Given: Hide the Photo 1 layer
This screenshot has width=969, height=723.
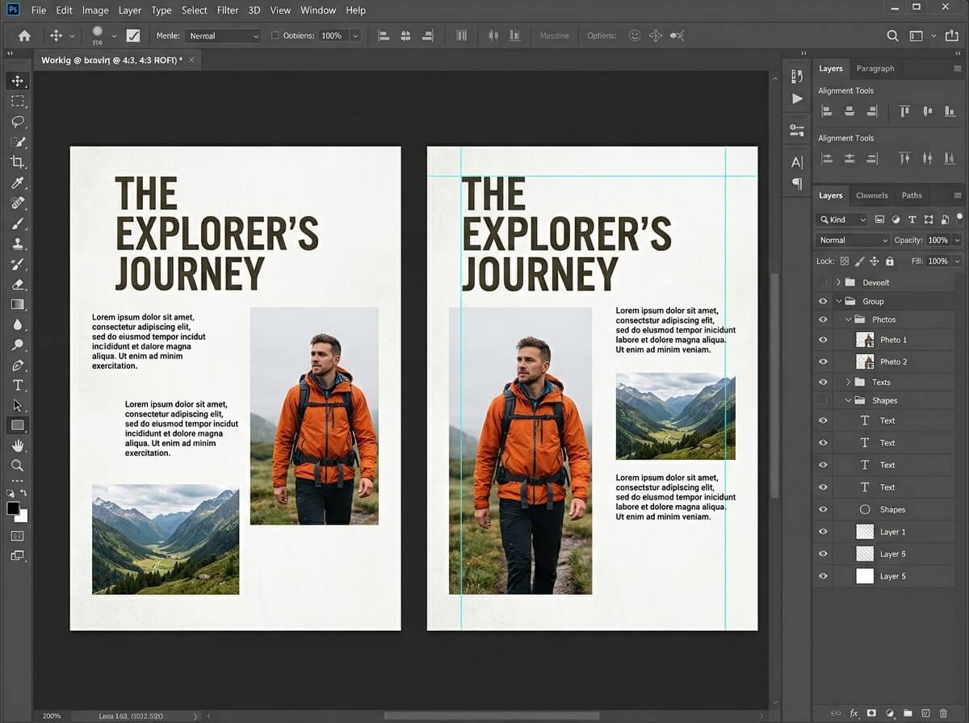Looking at the screenshot, I should 823,340.
